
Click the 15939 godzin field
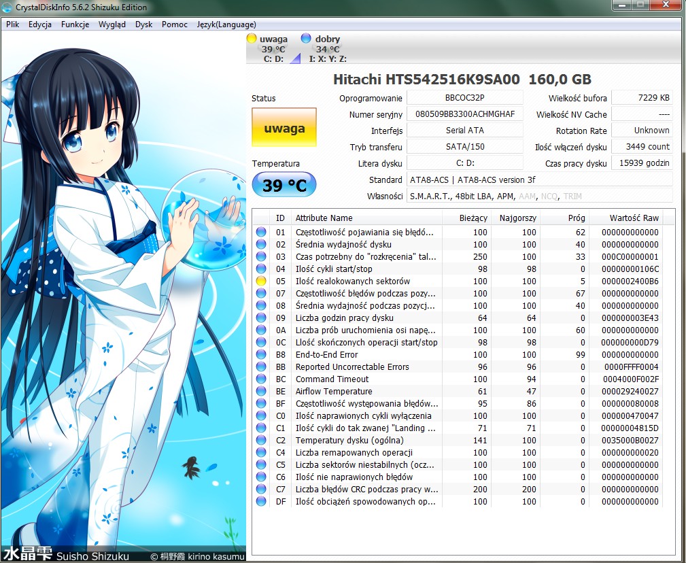tap(642, 163)
